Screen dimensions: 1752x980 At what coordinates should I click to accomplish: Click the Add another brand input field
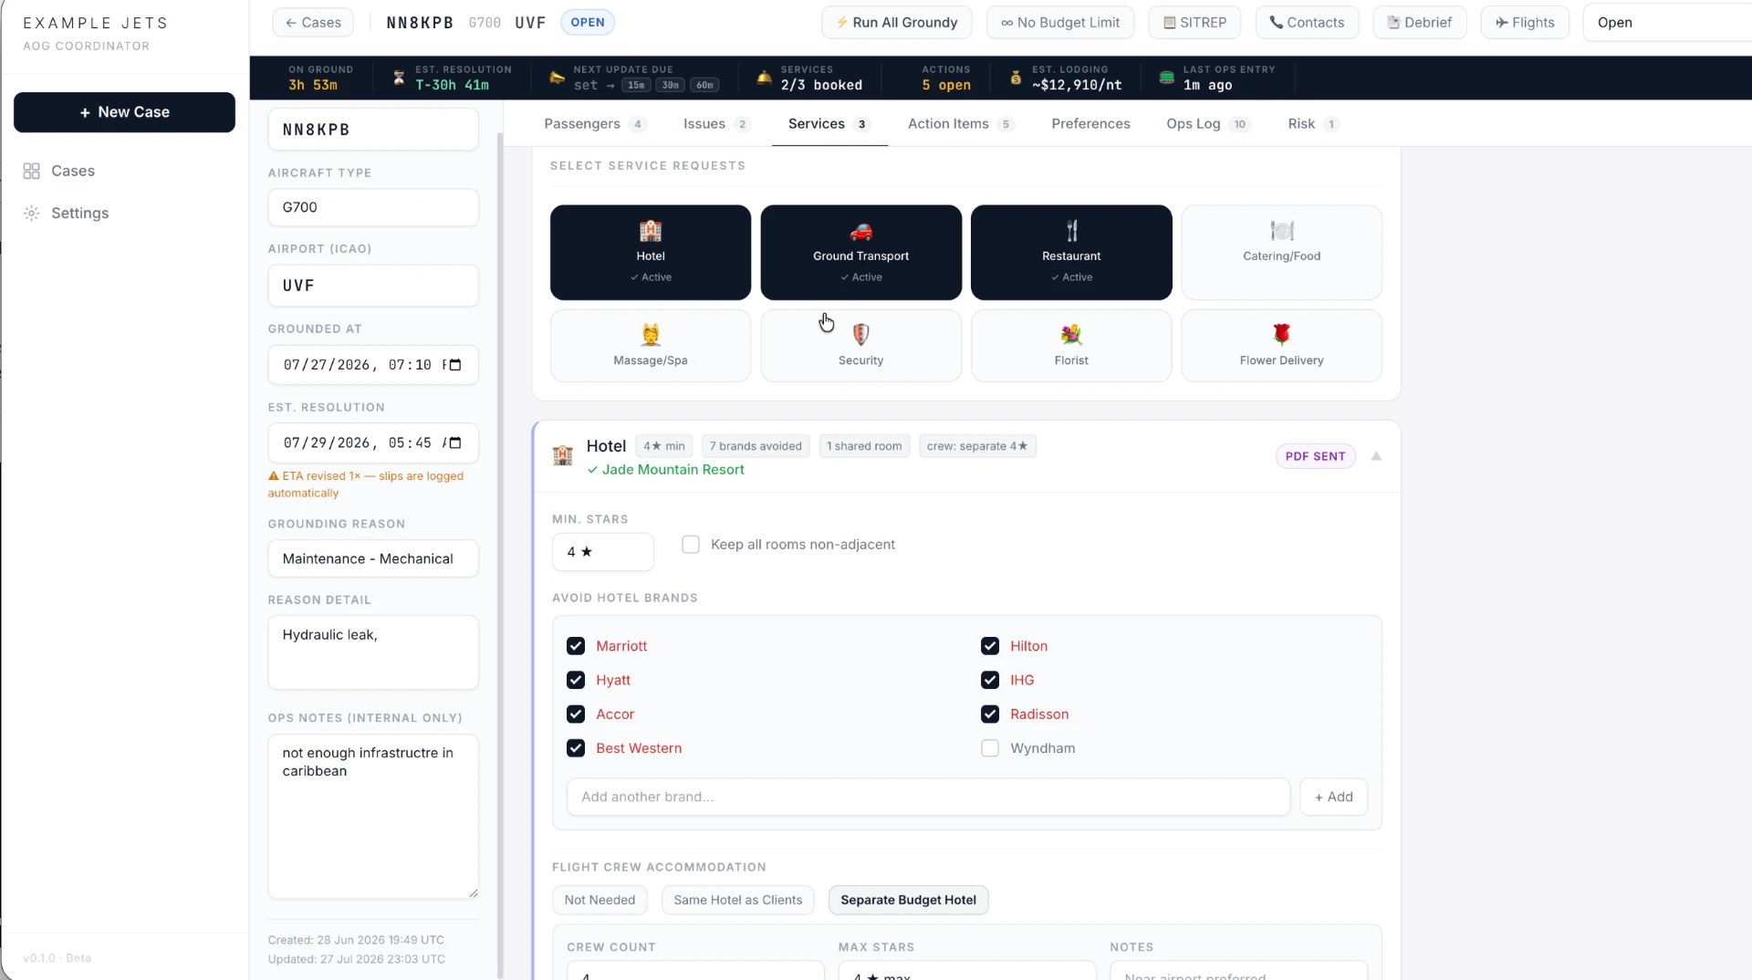pyautogui.click(x=928, y=797)
